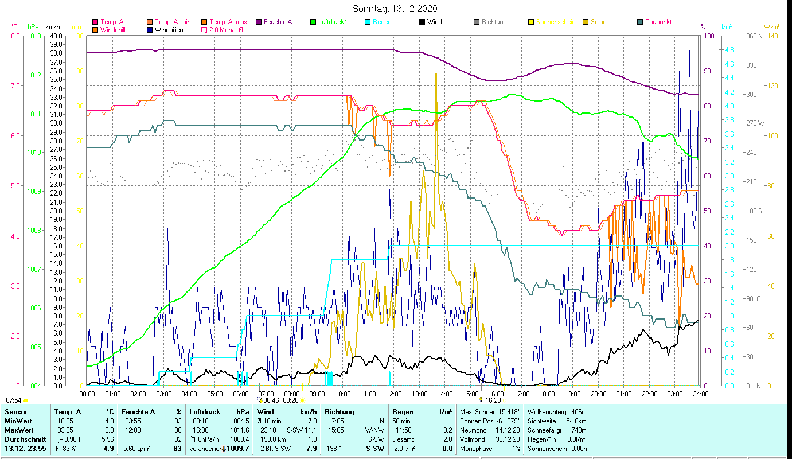Click the cyan Regen legend marker
792x459 pixels.
pyautogui.click(x=368, y=22)
